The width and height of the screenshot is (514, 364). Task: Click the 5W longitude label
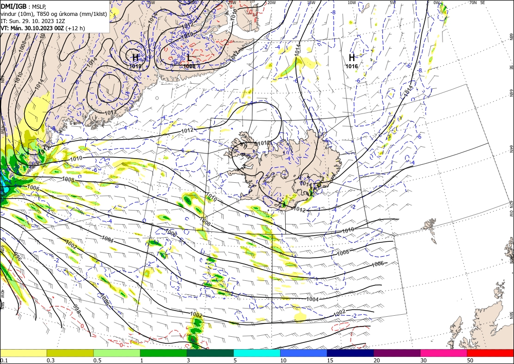click(393, 3)
